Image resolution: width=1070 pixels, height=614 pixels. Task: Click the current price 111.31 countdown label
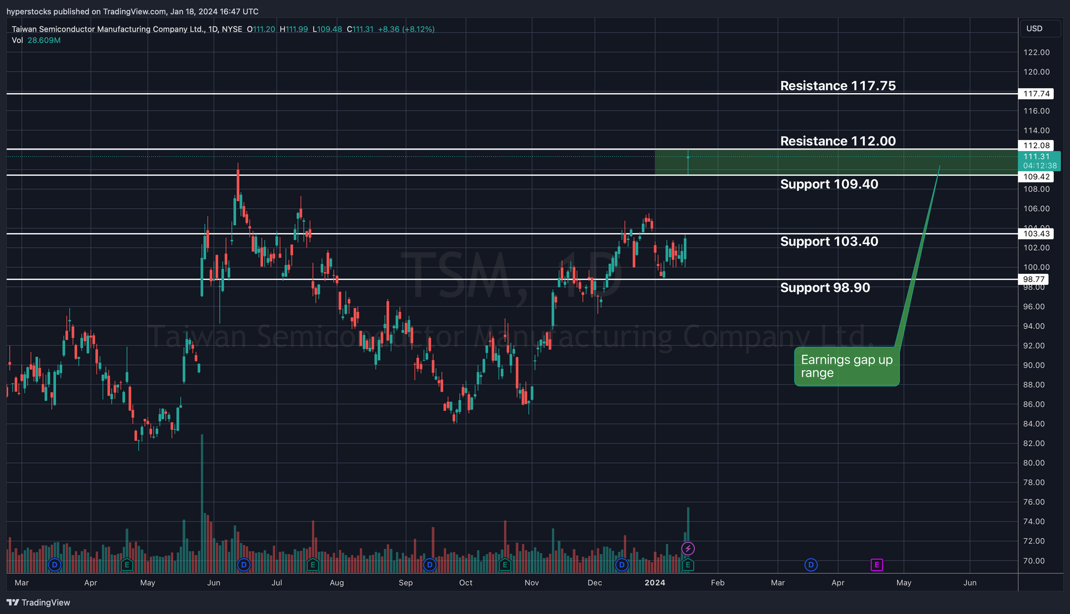(1039, 161)
